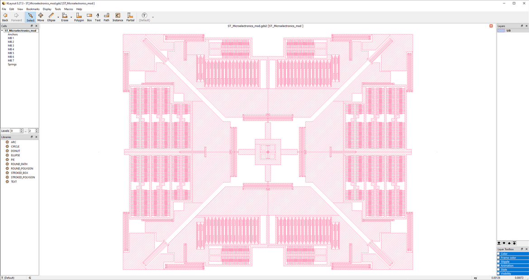Choose the Erase tool

[x=64, y=17]
